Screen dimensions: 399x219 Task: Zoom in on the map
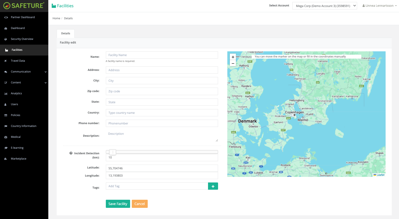(x=233, y=57)
